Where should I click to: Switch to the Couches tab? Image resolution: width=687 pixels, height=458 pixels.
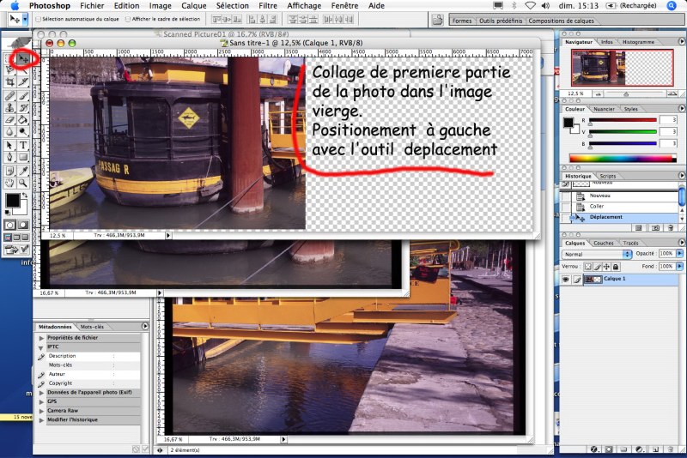coord(604,243)
